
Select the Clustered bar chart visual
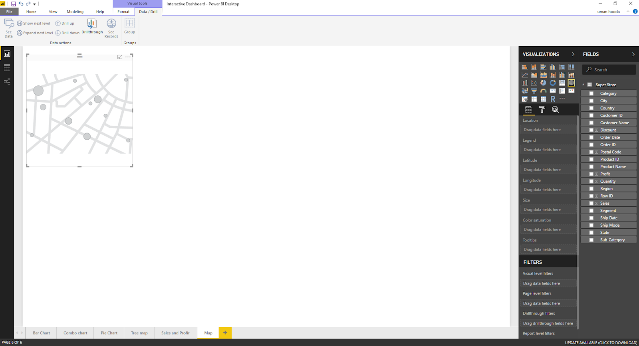click(543, 67)
